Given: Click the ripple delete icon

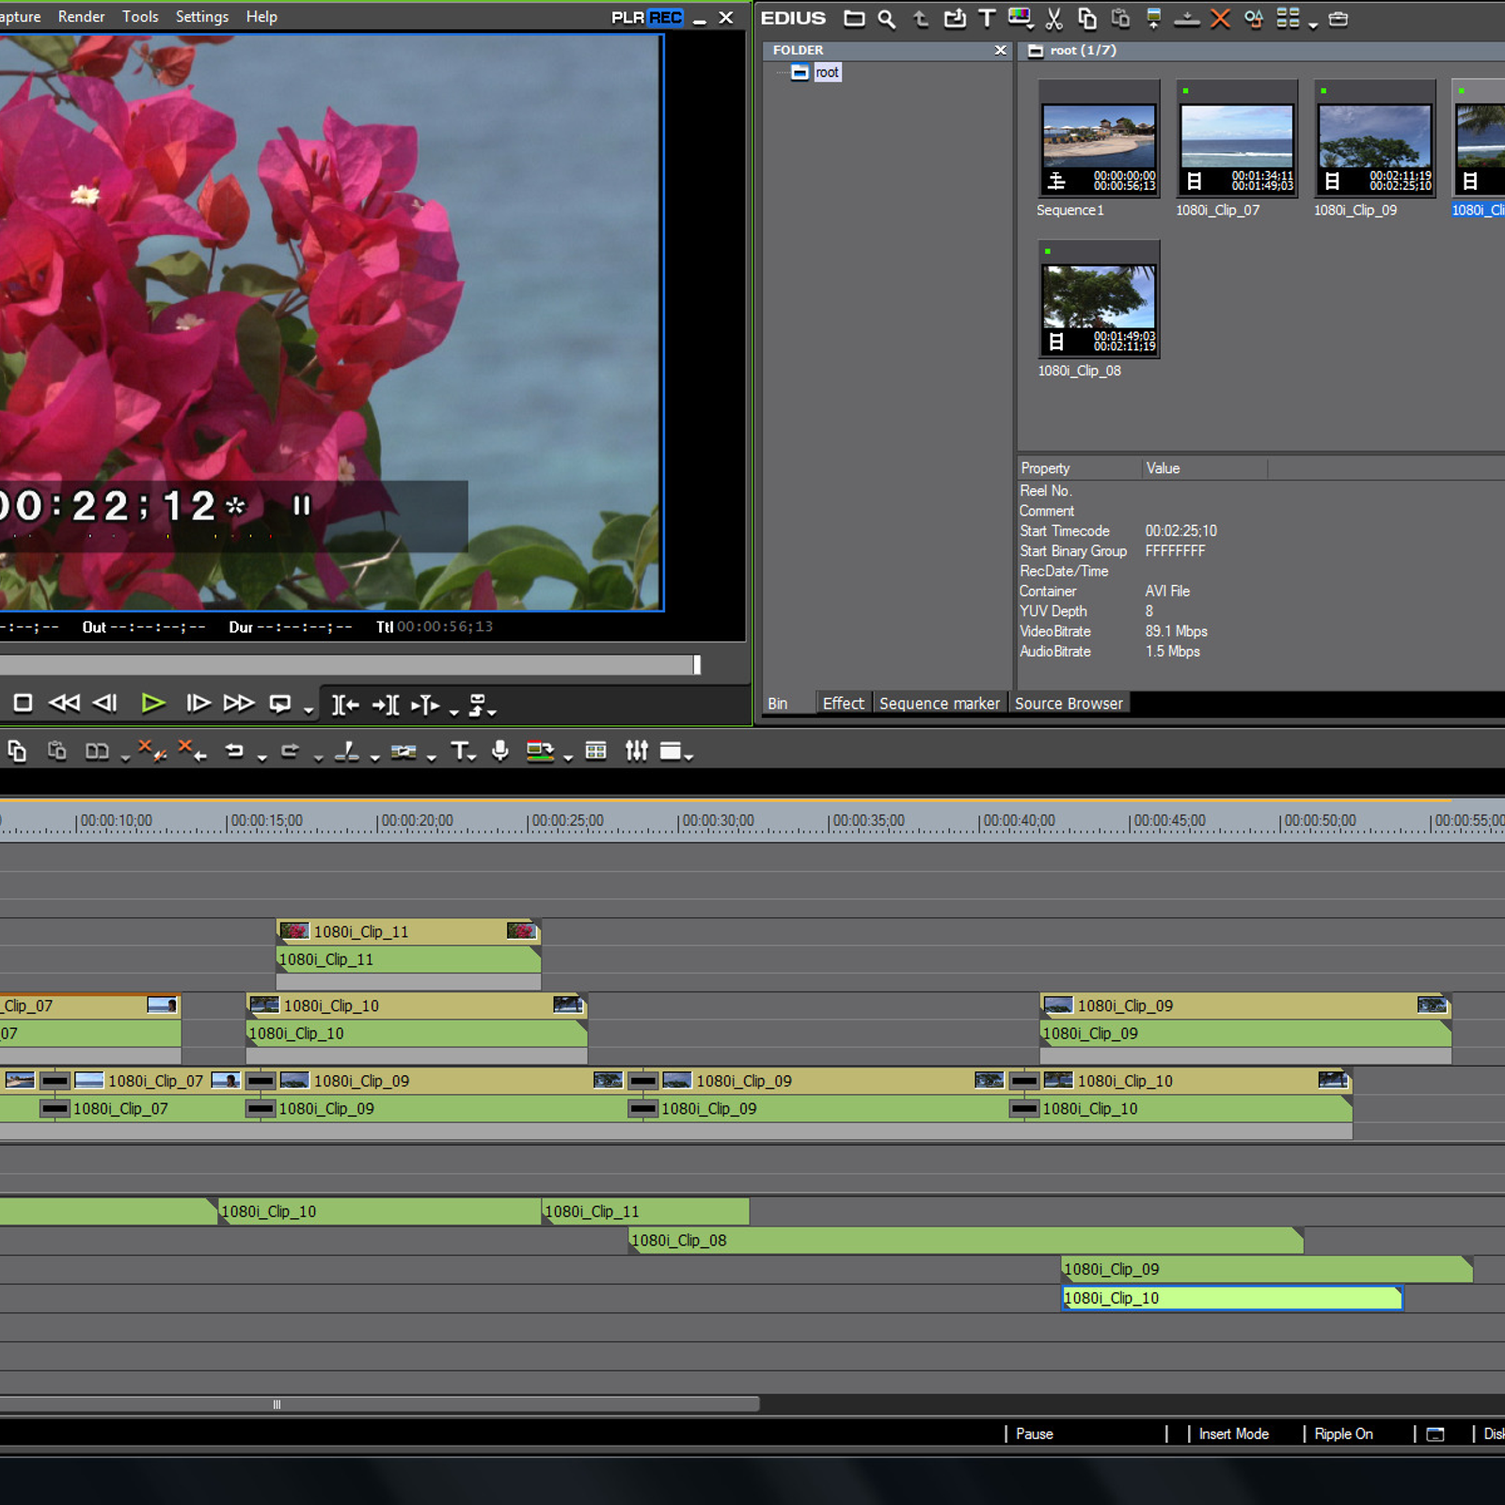Looking at the screenshot, I should pos(192,750).
